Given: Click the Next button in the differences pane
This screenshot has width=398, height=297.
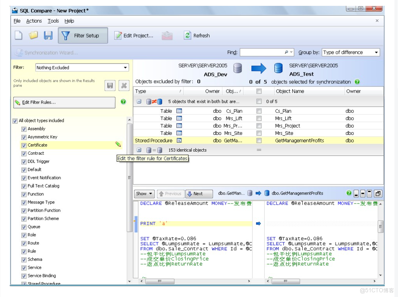Looking at the screenshot, I should click(x=198, y=194).
